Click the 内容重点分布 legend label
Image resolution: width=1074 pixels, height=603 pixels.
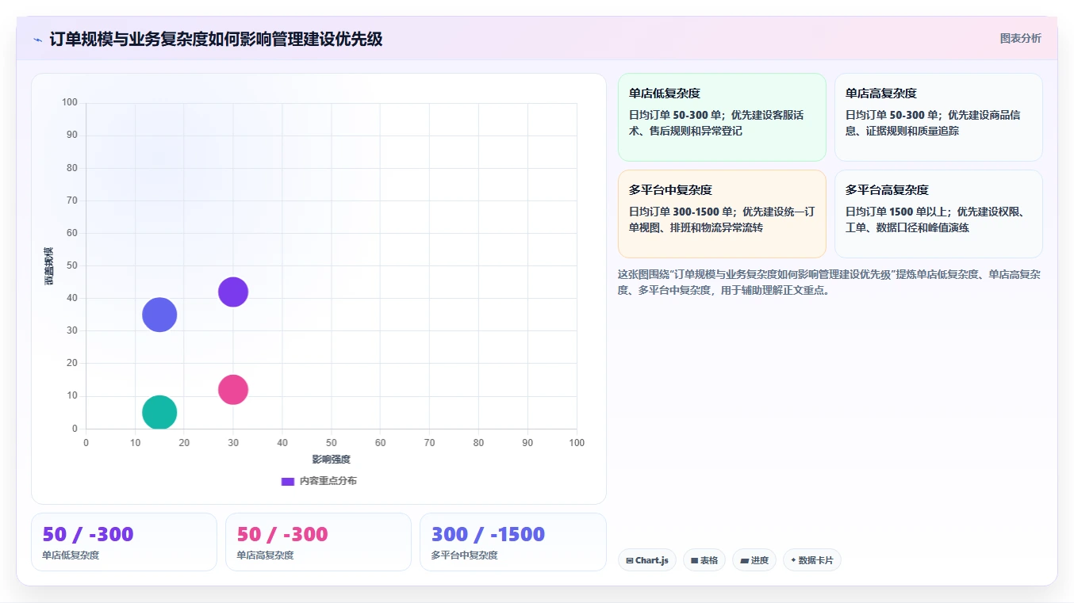point(328,481)
